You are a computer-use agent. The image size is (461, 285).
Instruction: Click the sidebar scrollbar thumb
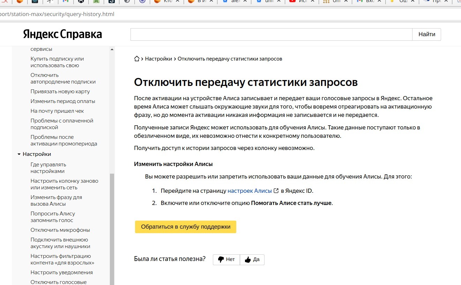click(x=112, y=229)
